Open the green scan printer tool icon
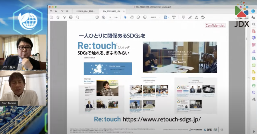The image size is (257, 134). click(254, 86)
